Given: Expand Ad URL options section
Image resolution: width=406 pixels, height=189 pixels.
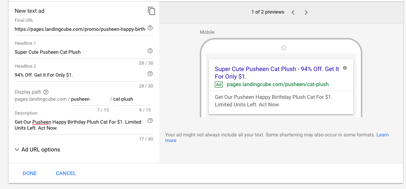Looking at the screenshot, I should pyautogui.click(x=37, y=150).
